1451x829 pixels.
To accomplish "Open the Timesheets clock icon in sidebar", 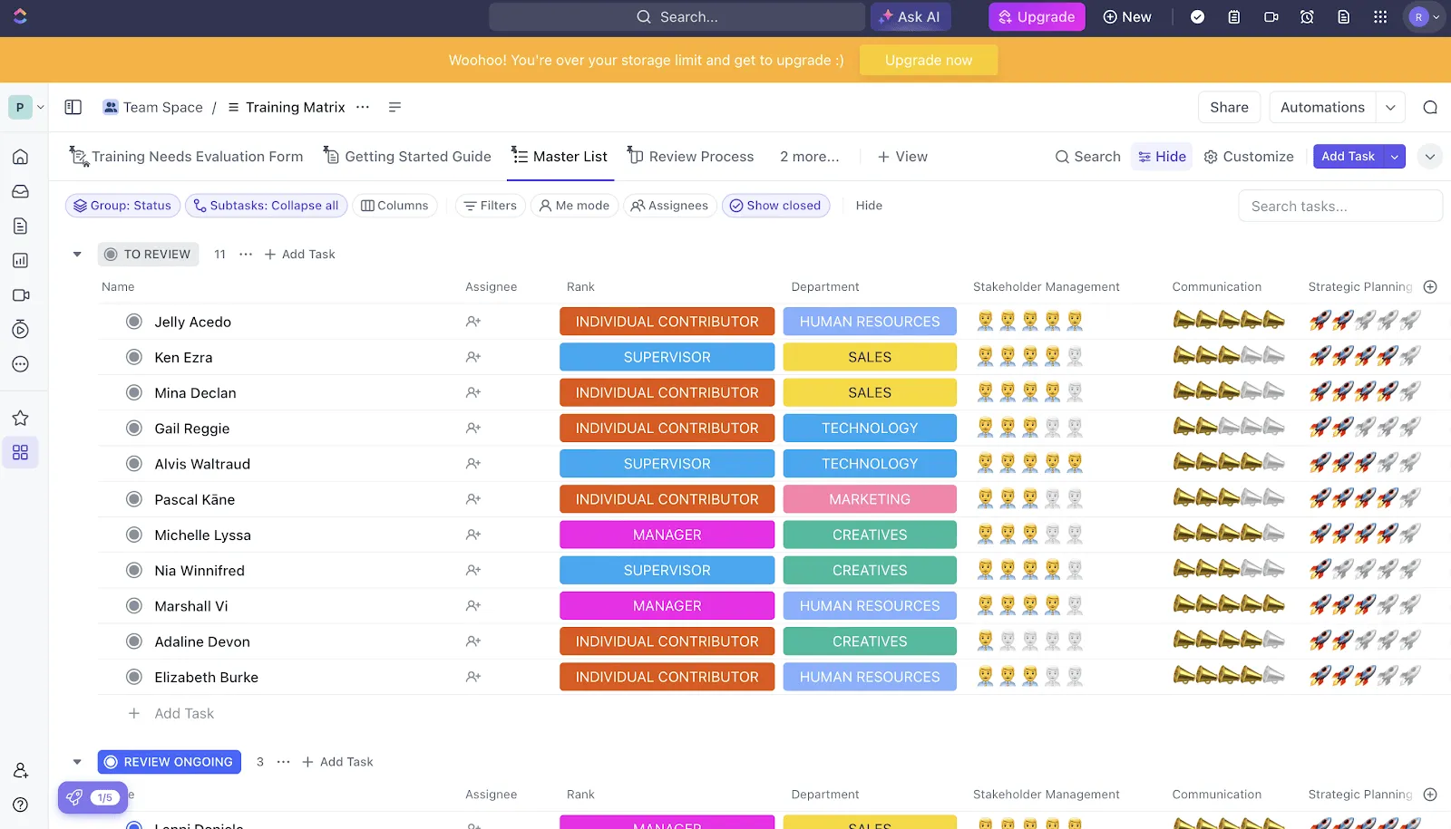I will (20, 330).
